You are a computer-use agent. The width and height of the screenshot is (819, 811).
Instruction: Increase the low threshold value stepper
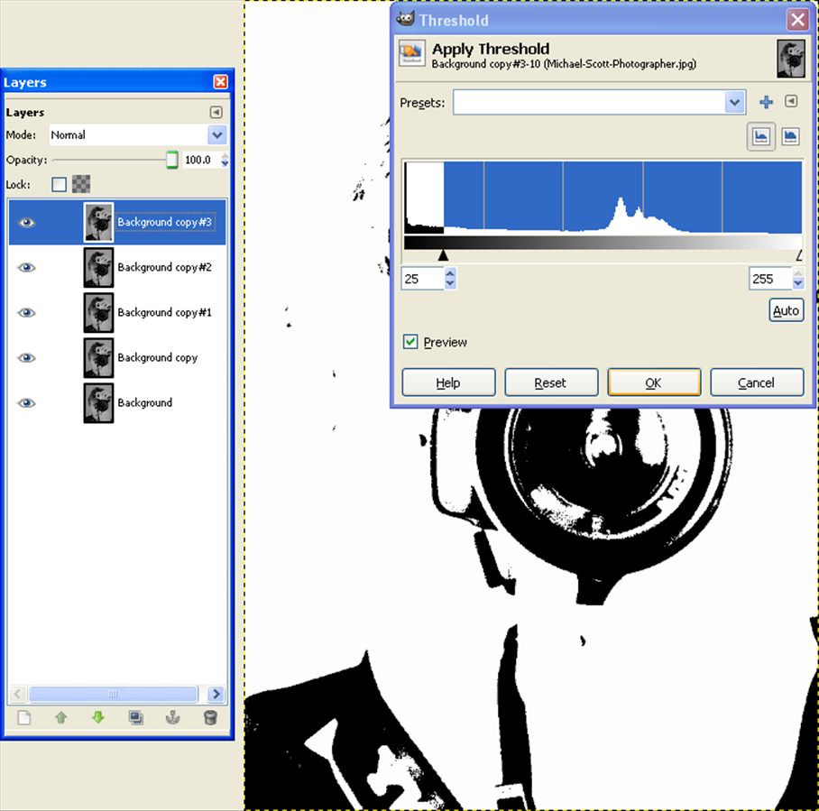coord(450,273)
